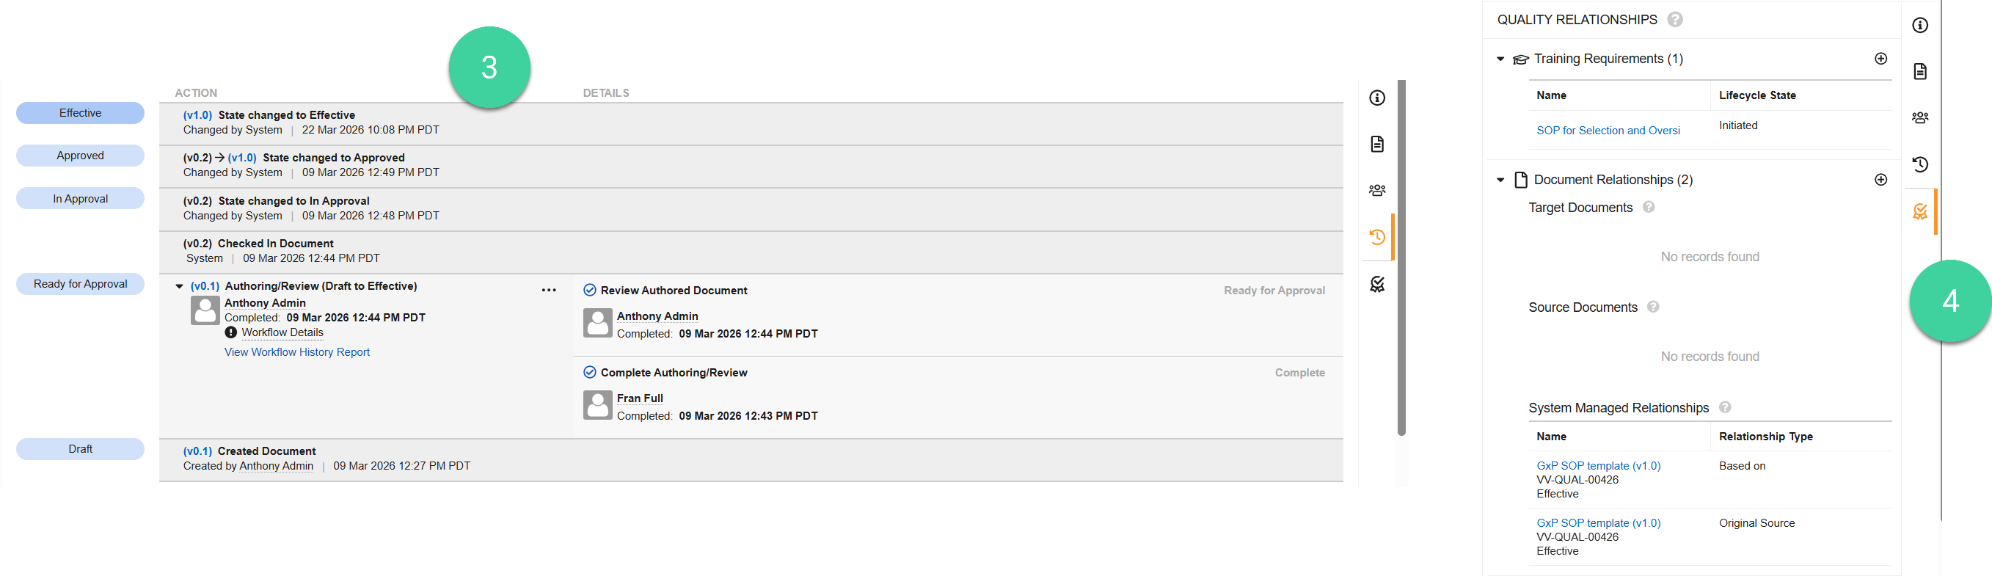Click the Target Documents help icon
1992x576 pixels.
[1649, 207]
